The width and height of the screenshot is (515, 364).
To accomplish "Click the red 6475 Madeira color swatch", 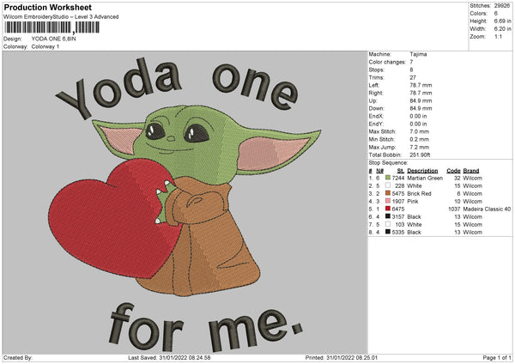I will pyautogui.click(x=388, y=209).
